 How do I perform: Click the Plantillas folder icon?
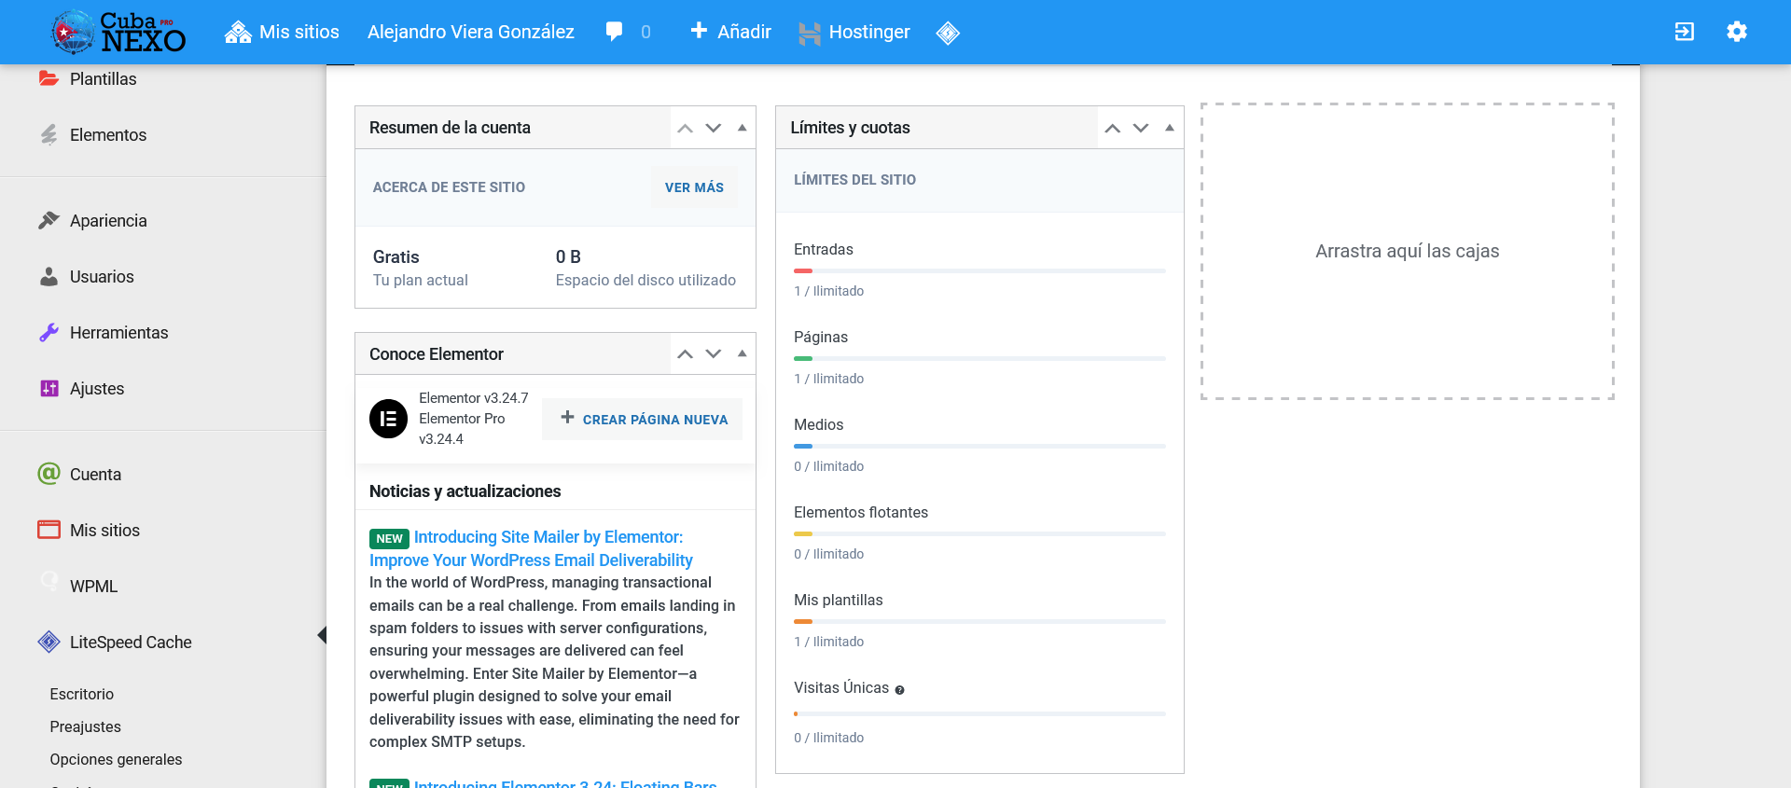(x=49, y=78)
